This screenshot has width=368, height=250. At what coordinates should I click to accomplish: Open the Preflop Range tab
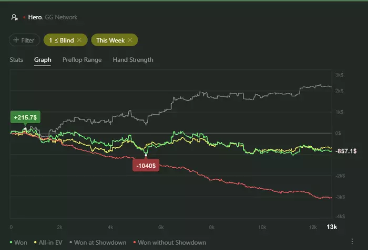coord(82,60)
